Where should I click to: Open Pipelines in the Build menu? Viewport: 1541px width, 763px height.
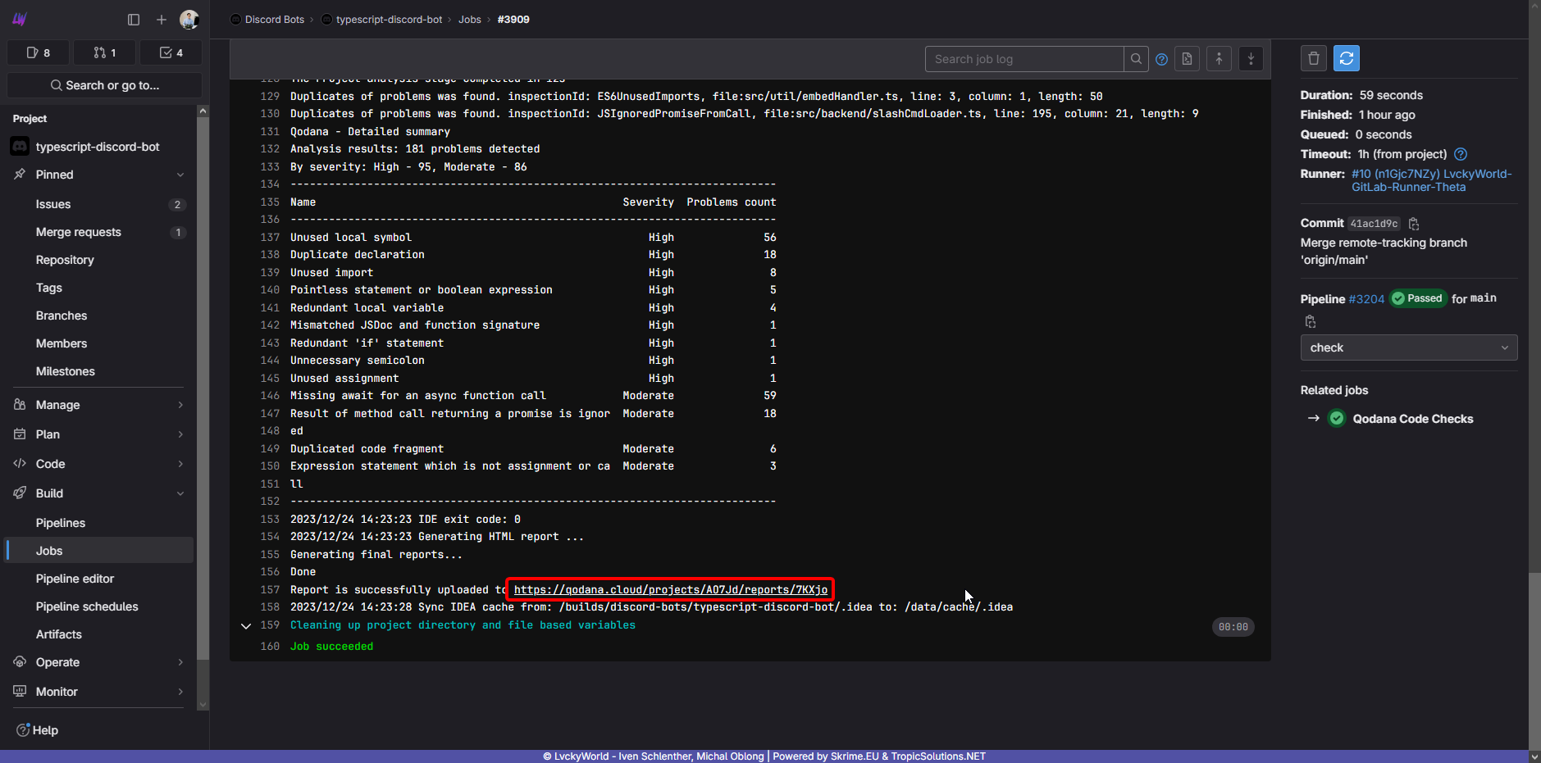pos(61,523)
